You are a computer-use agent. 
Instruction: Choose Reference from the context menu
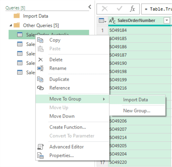click(60, 88)
